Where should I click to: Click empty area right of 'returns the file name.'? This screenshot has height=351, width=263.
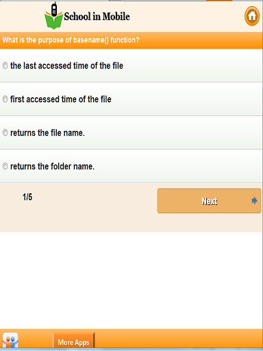(x=173, y=133)
